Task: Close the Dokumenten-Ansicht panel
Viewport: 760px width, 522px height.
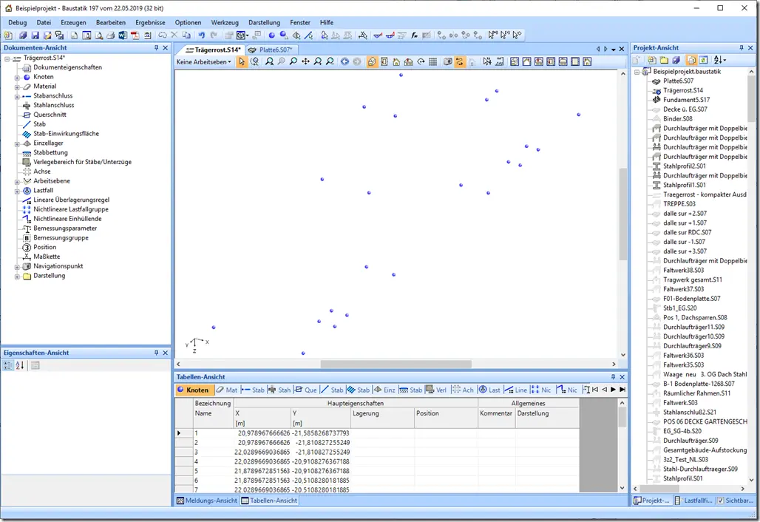Action: click(x=166, y=47)
